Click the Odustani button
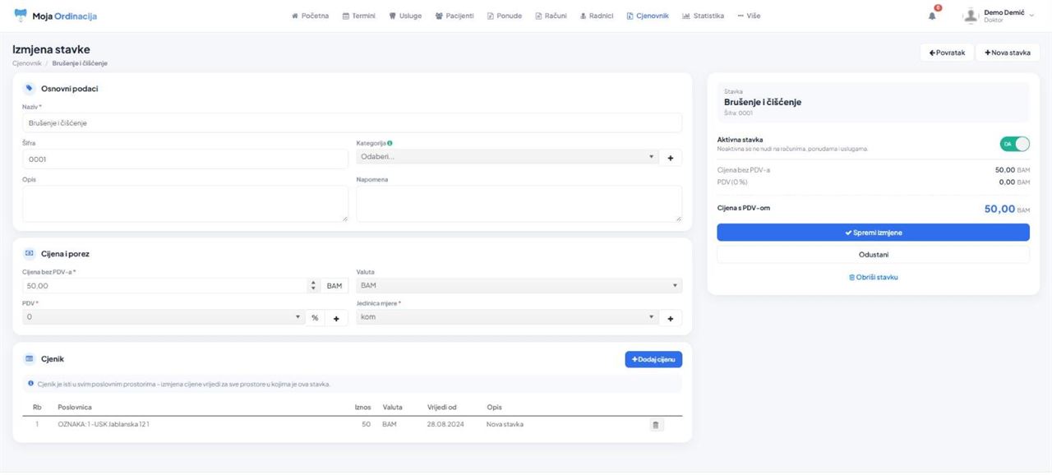The width and height of the screenshot is (1052, 475). click(873, 255)
